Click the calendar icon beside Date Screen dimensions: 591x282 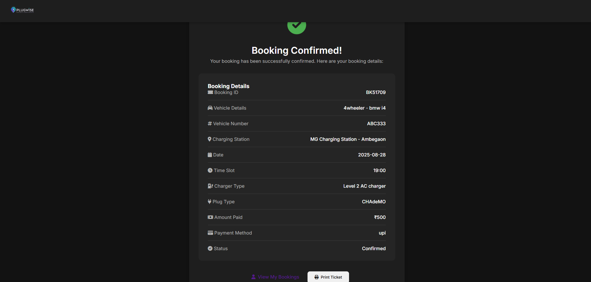(x=210, y=155)
